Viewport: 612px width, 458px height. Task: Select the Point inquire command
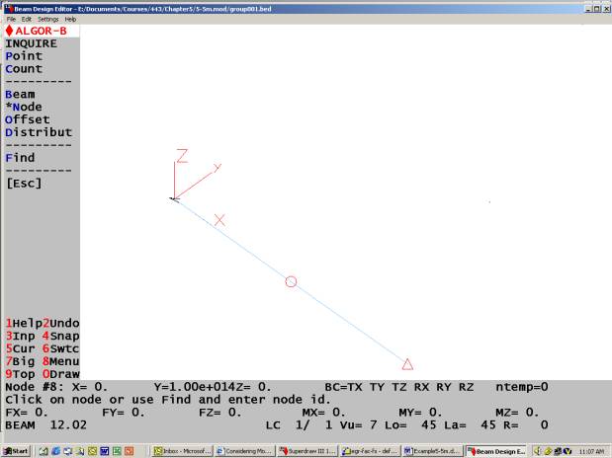[x=24, y=56]
